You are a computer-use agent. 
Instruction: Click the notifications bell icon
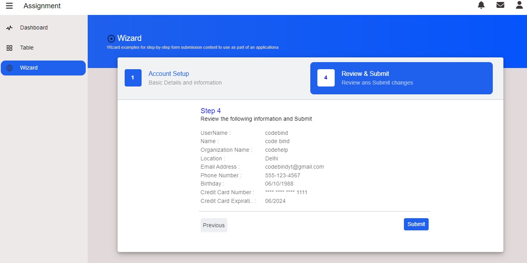click(x=481, y=5)
